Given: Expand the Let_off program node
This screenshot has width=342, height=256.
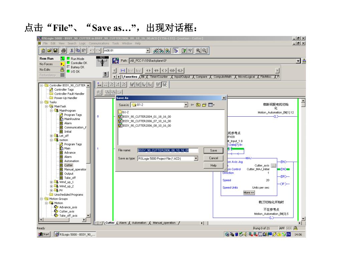Looking at the screenshot, I should point(51,136).
